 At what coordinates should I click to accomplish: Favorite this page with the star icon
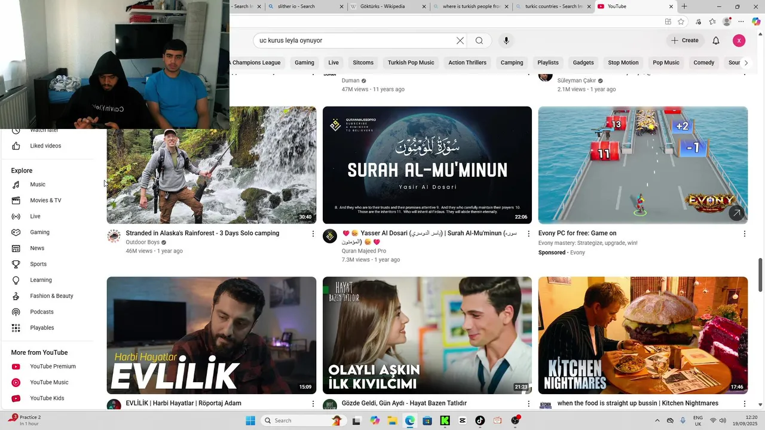click(x=681, y=21)
